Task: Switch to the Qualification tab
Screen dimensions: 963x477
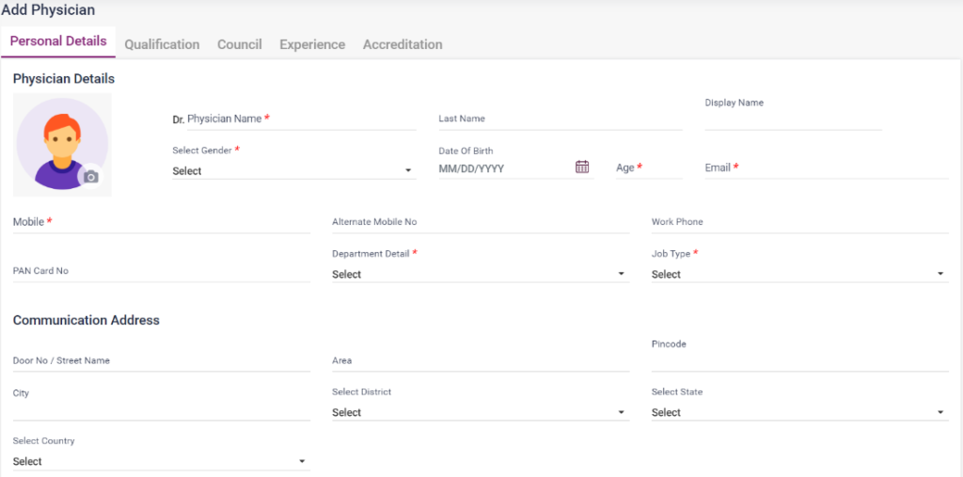Action: [x=162, y=44]
